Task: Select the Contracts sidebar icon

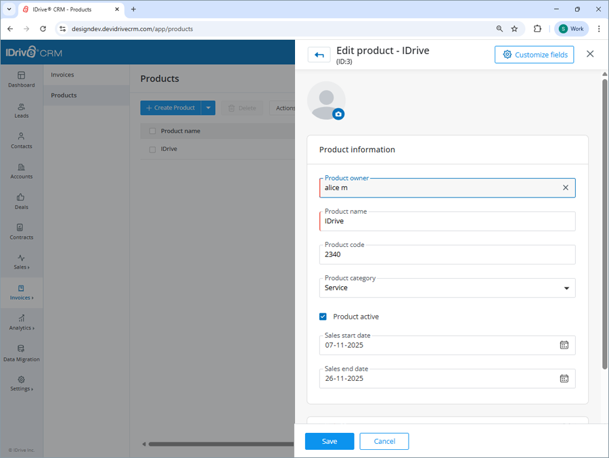Action: point(21,232)
